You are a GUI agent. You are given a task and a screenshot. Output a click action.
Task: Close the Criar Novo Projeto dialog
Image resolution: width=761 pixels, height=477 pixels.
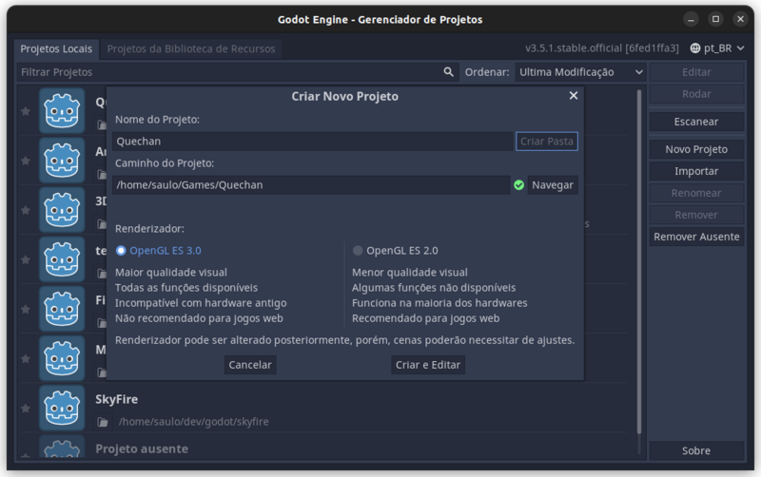point(574,96)
